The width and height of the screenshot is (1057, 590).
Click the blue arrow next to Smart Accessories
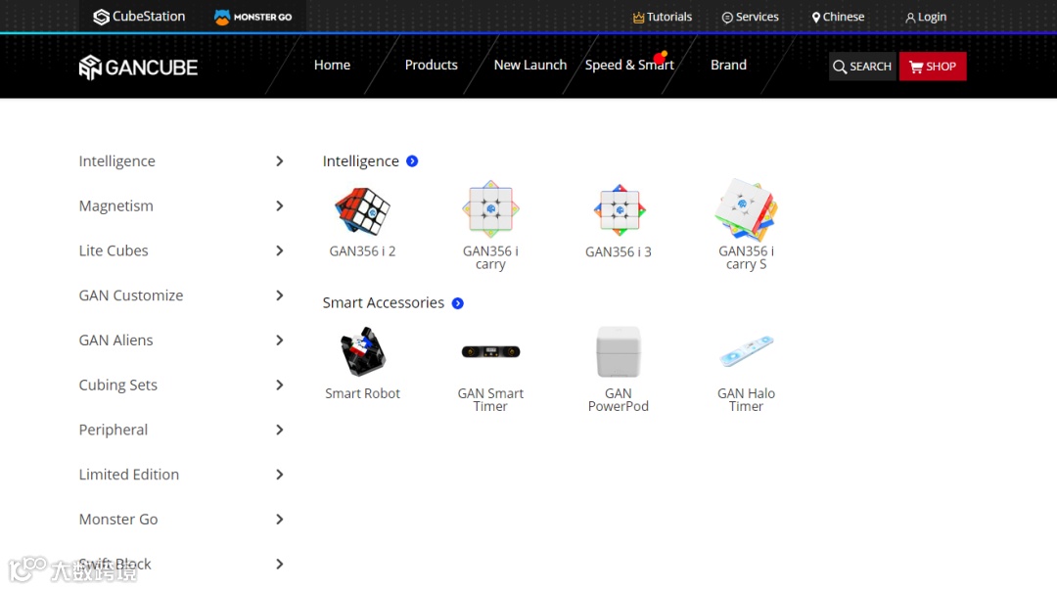(x=458, y=303)
